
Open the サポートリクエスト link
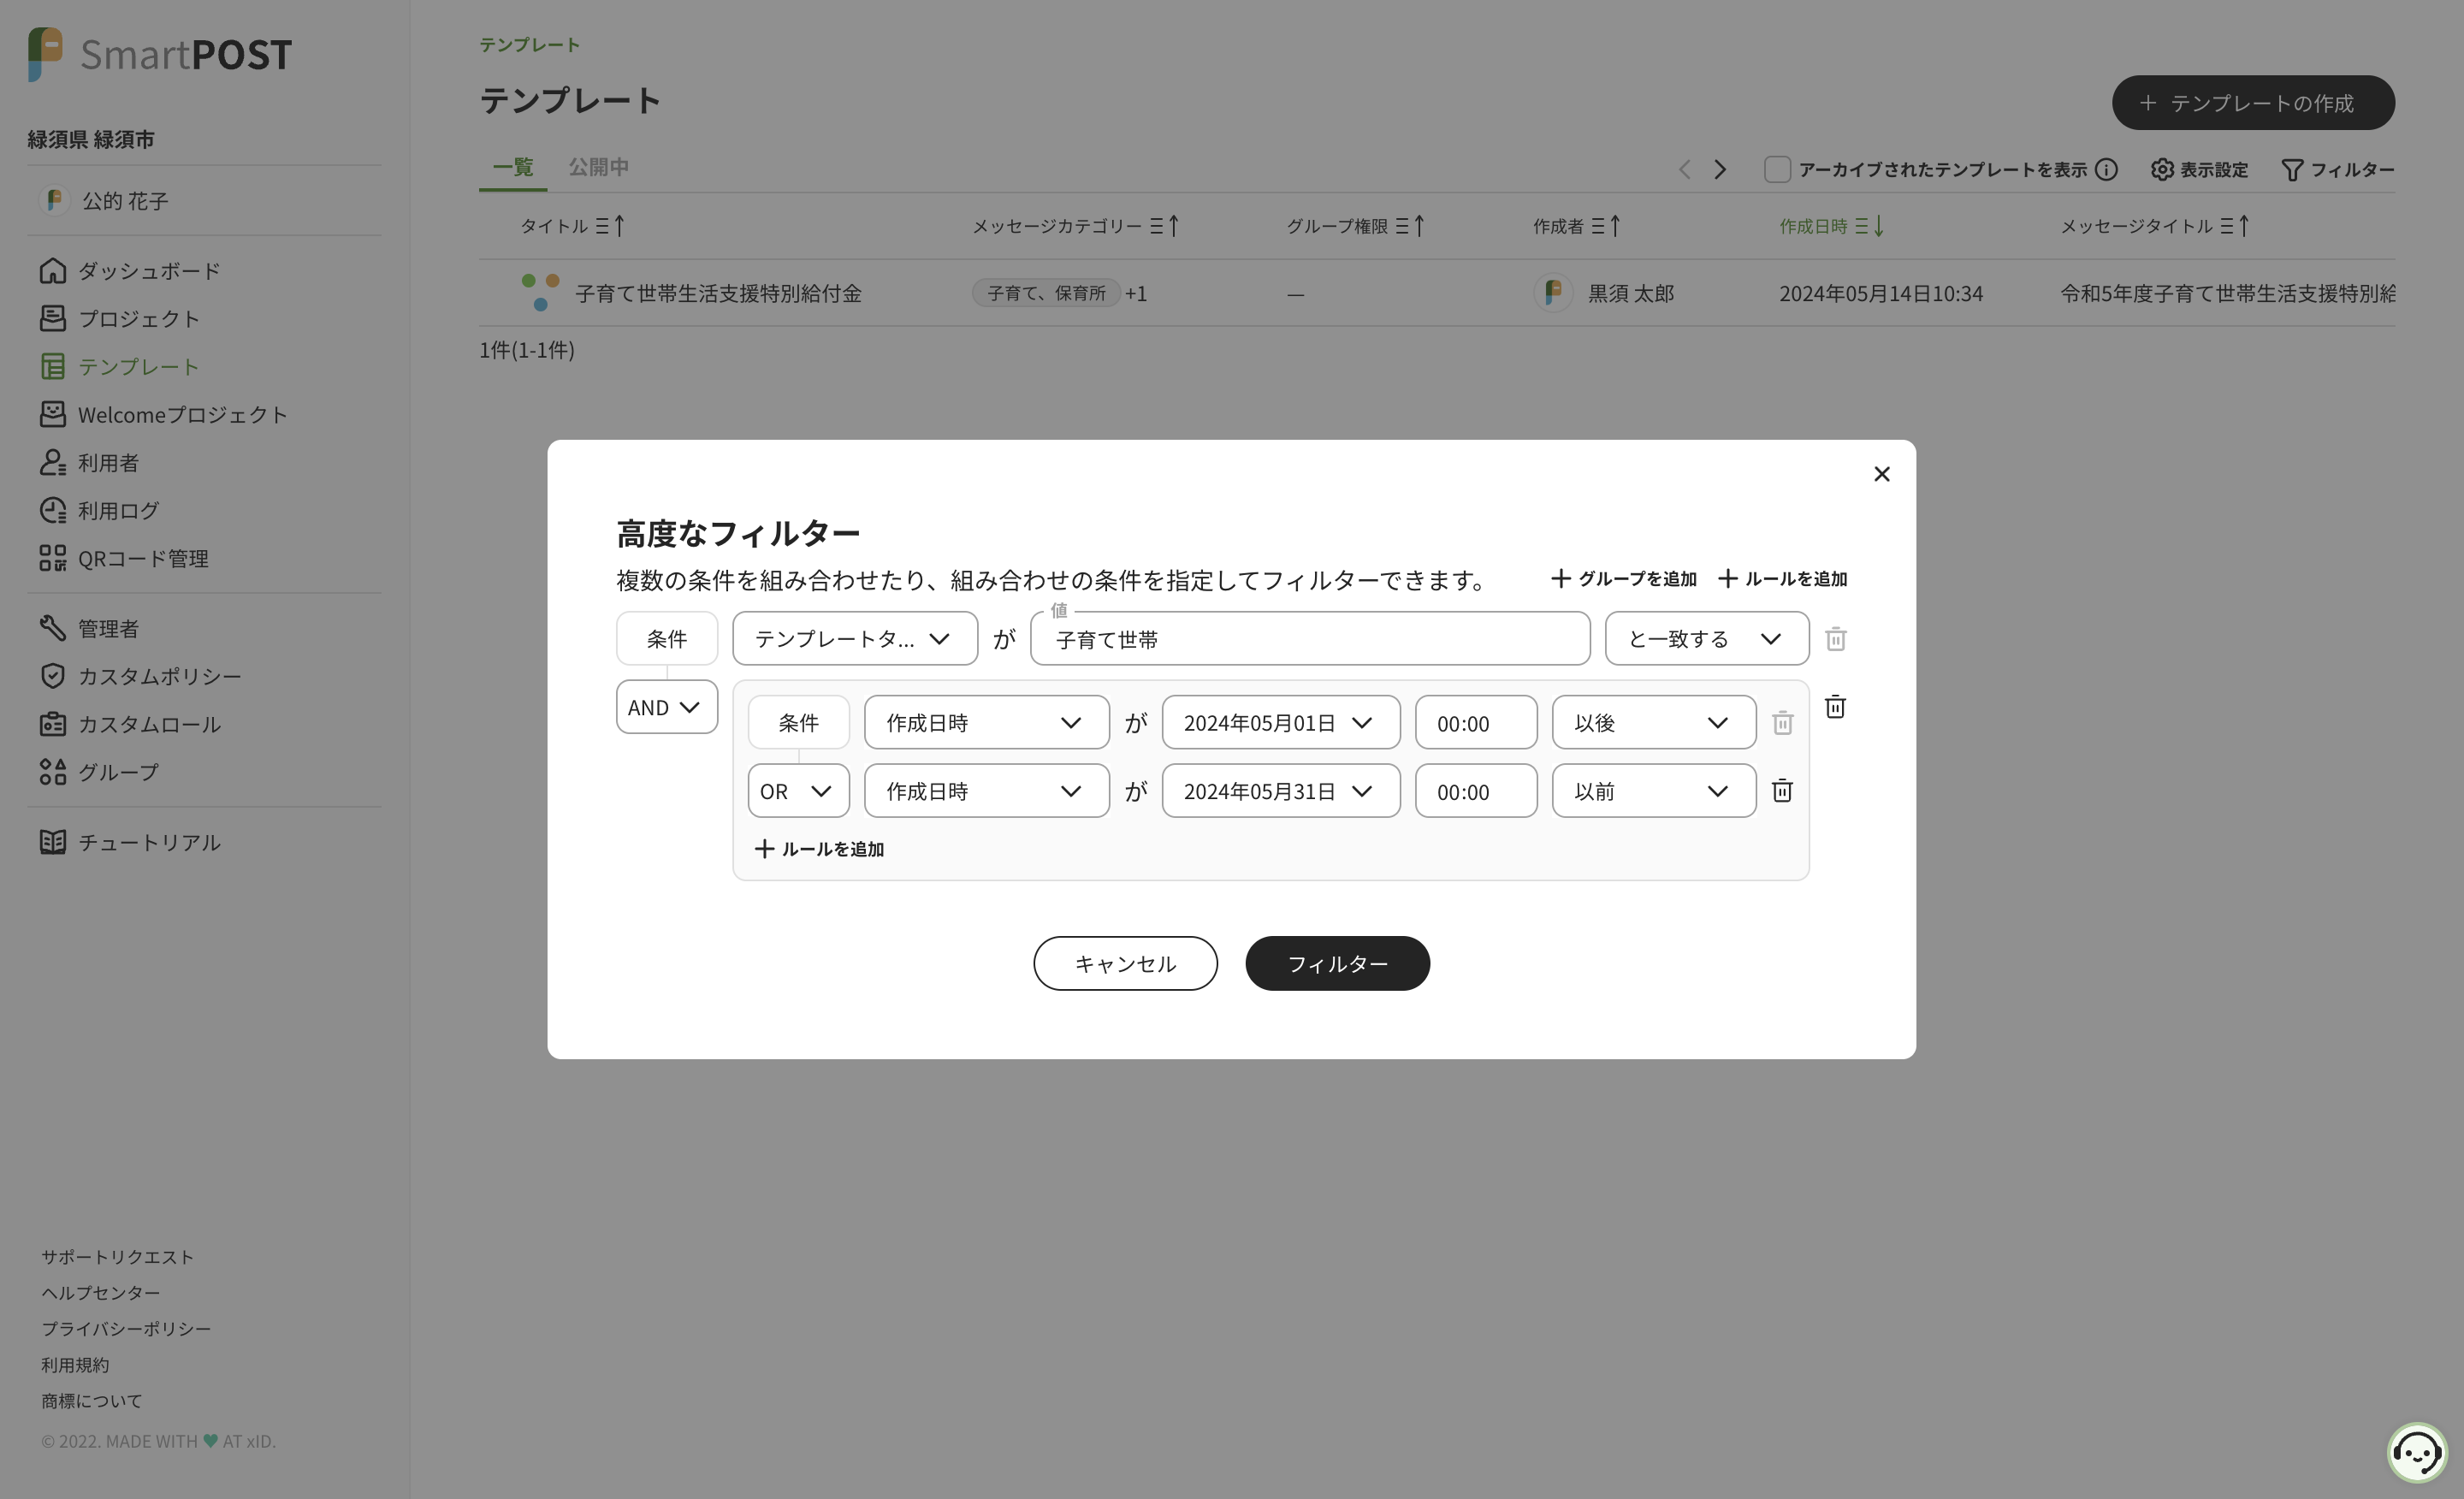[117, 1257]
